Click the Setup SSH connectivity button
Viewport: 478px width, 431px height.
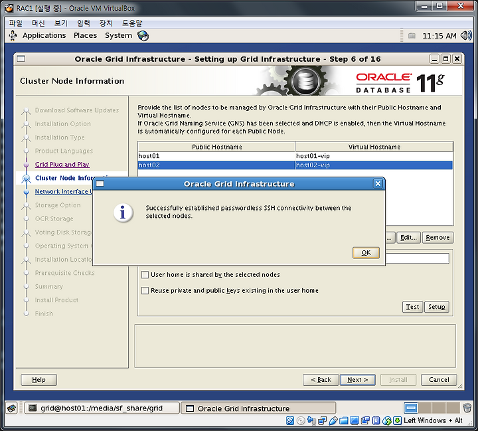coord(437,307)
